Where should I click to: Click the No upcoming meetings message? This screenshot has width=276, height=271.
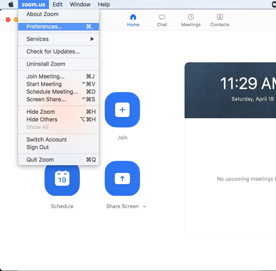(246, 179)
